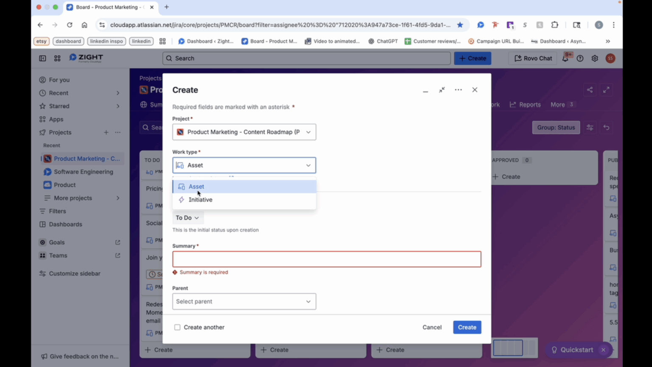Check the Create another checkbox

[177, 327]
